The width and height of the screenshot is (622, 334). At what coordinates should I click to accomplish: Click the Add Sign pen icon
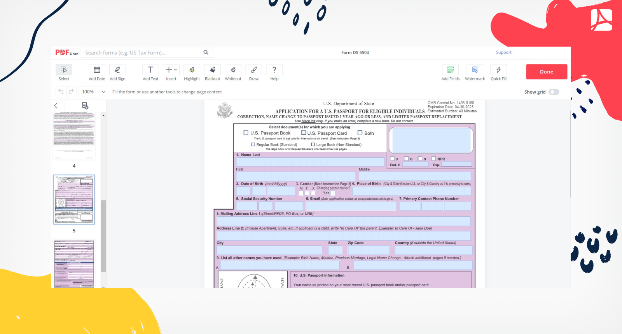click(x=117, y=70)
